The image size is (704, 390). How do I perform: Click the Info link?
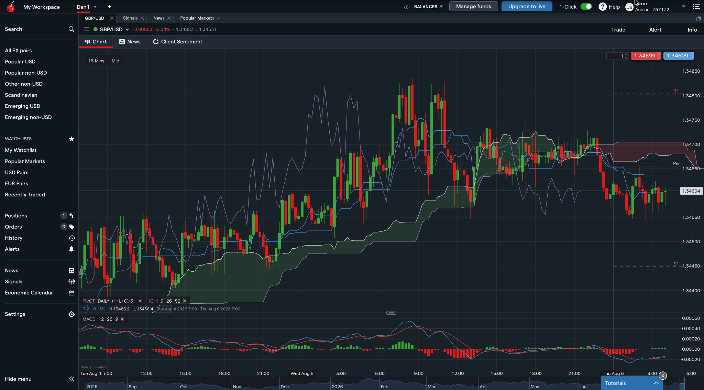point(692,30)
